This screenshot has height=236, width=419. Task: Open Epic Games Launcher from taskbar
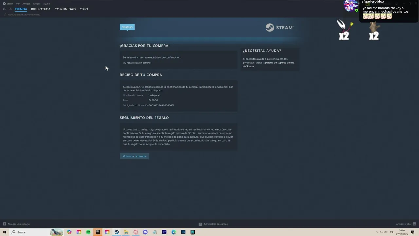tap(98, 232)
